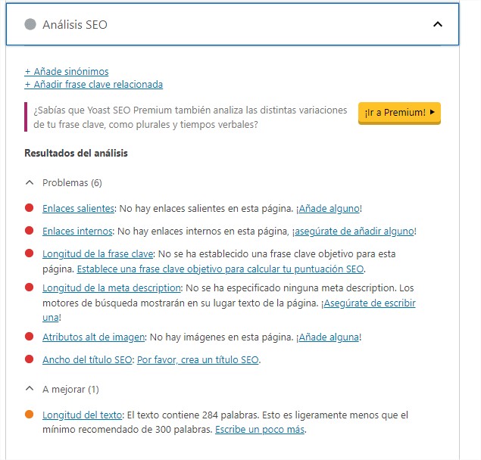Click the red bullet beside Atributos alt de imagen
Screen dimensions: 481x460
coord(29,337)
